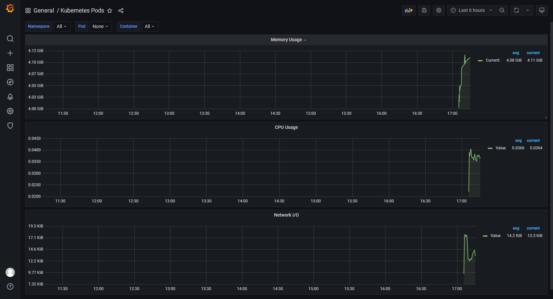
Task: Add a new panel to dashboard
Action: tap(409, 10)
